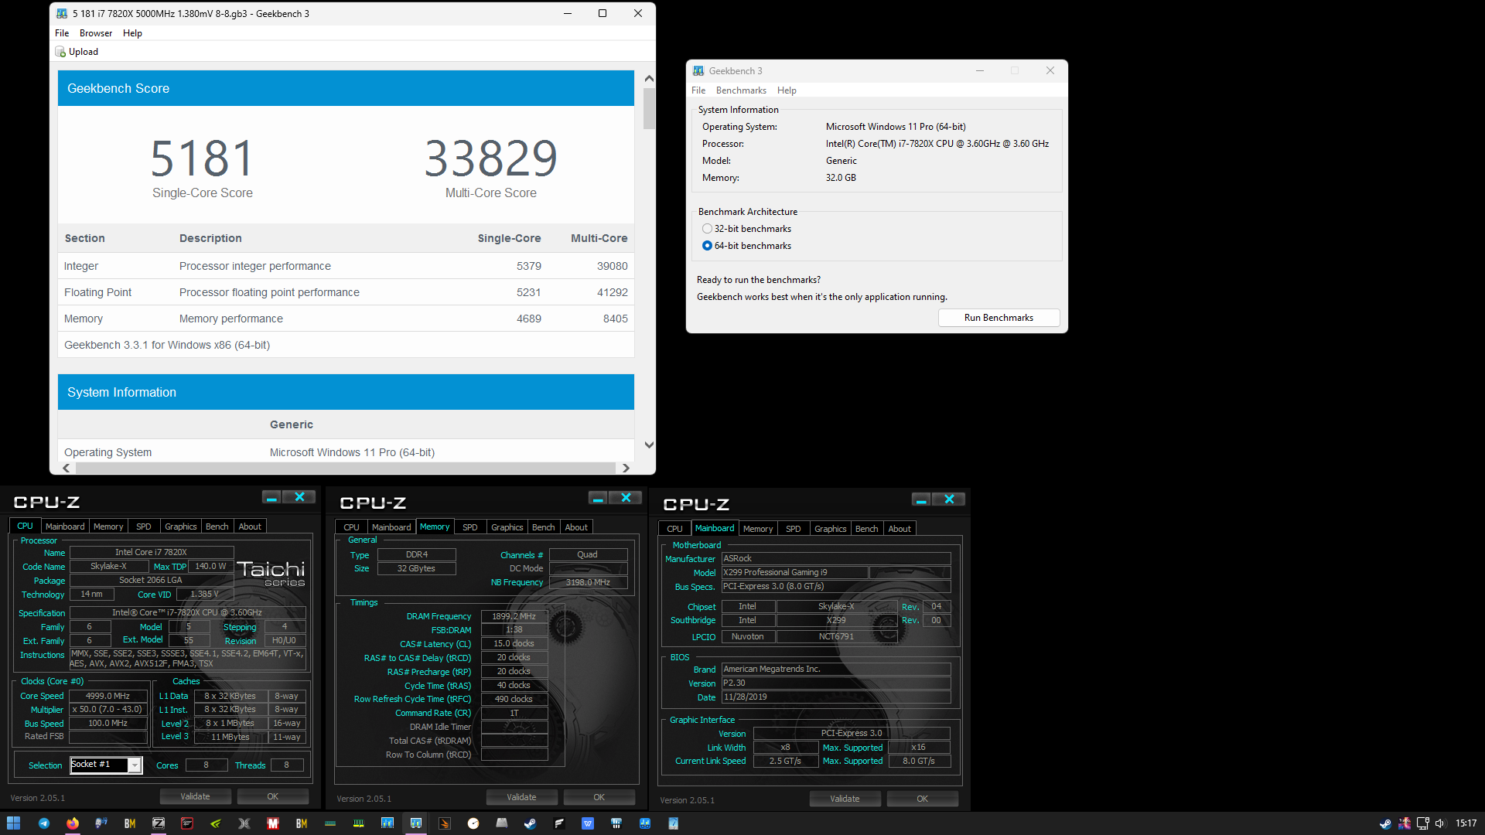Click the Run Benchmarks button
The height and width of the screenshot is (835, 1485).
999,318
